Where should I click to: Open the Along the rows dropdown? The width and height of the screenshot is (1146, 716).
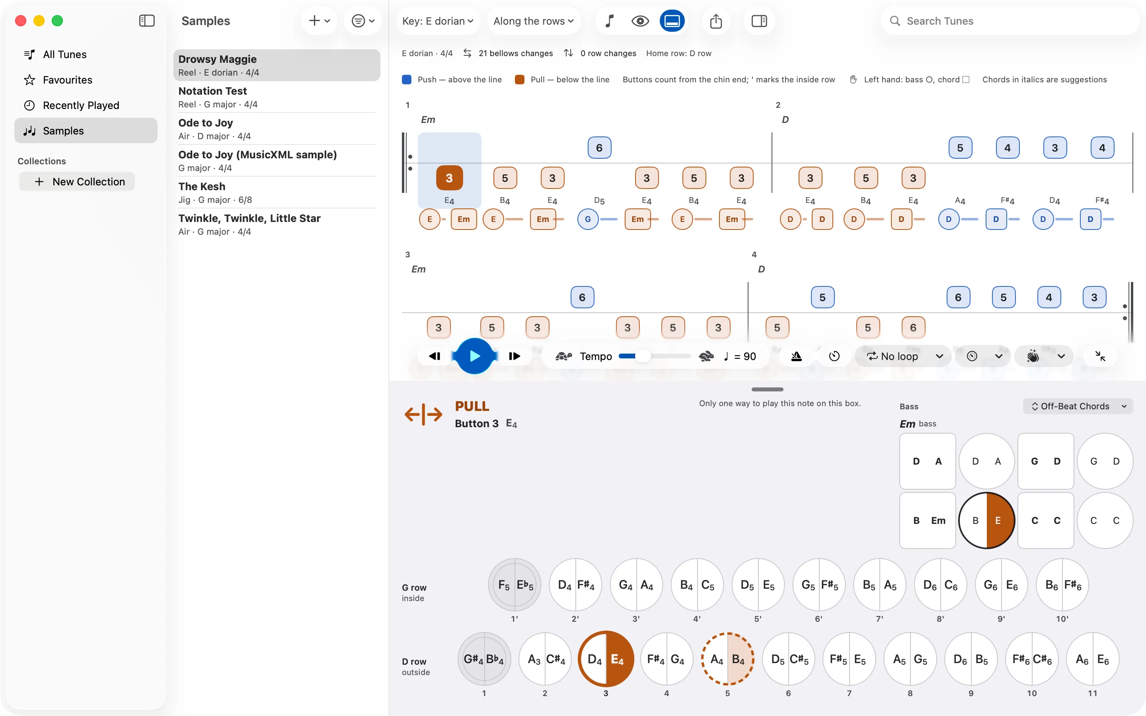pyautogui.click(x=533, y=21)
